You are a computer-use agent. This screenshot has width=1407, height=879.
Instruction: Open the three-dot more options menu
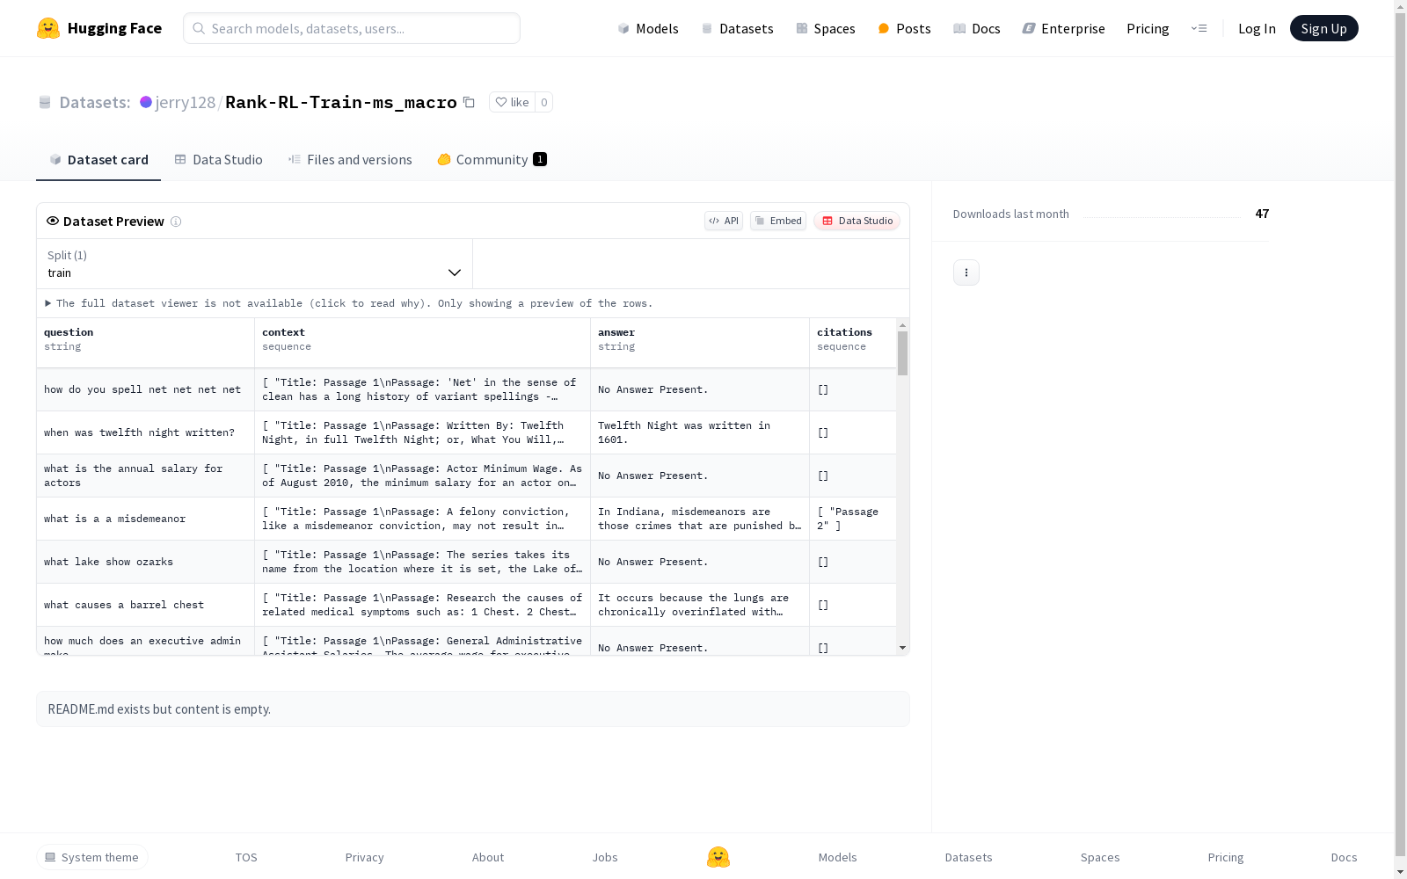coord(966,272)
